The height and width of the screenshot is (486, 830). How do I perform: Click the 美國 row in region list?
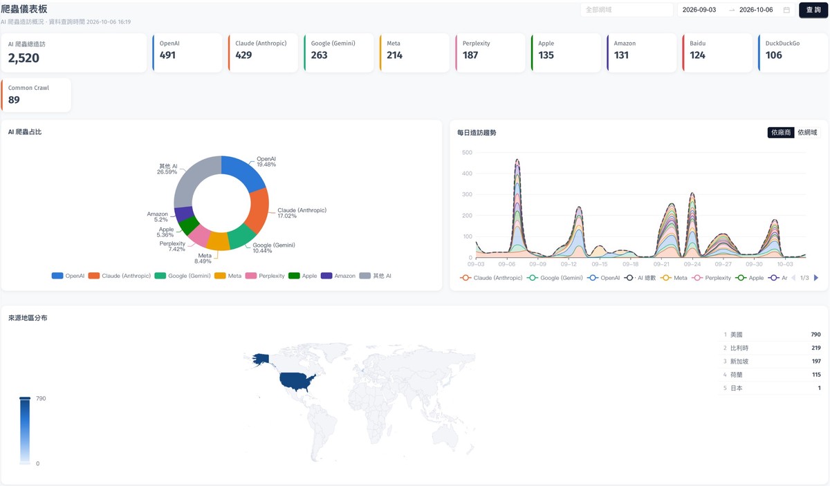tap(772, 335)
